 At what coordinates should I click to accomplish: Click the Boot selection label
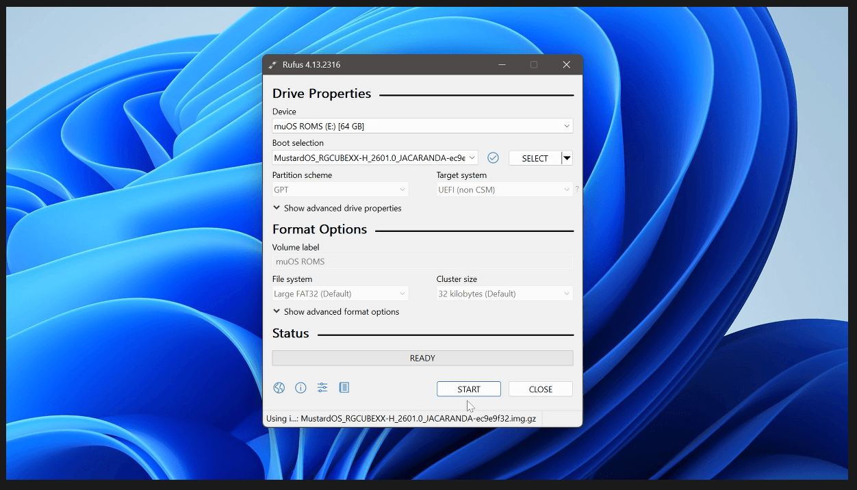[x=298, y=143]
